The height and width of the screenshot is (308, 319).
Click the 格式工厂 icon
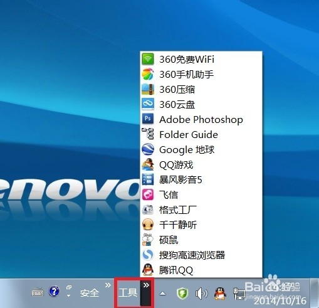pyautogui.click(x=148, y=210)
